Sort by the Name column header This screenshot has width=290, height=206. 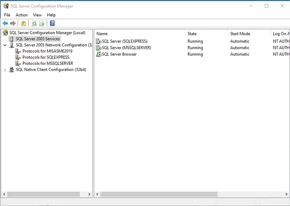pyautogui.click(x=140, y=34)
